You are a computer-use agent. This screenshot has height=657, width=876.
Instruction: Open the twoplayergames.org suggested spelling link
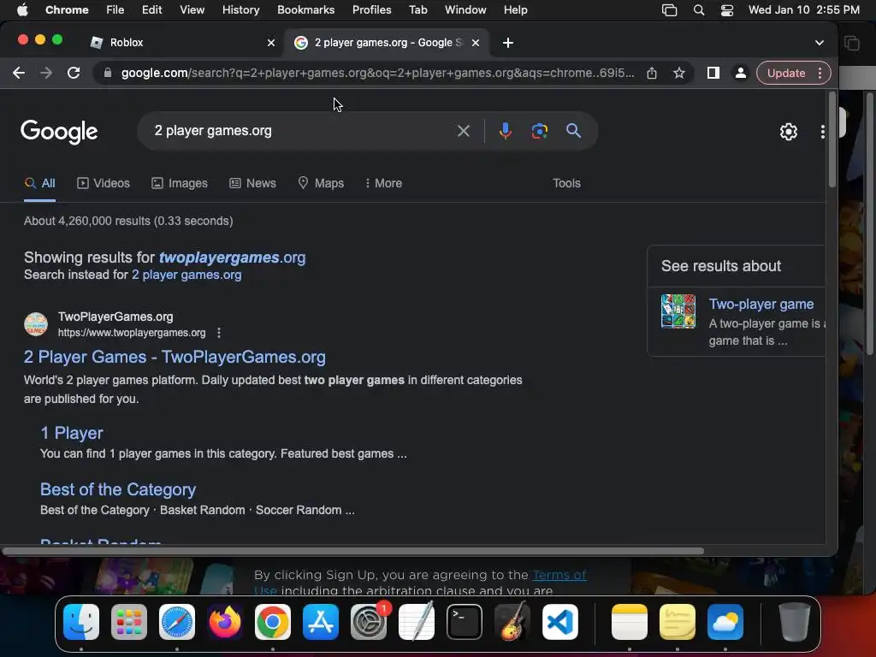click(233, 257)
